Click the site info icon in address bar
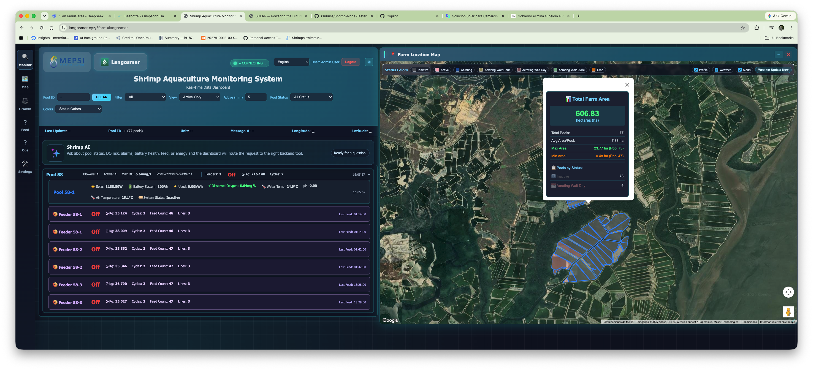813x370 pixels. tap(63, 28)
